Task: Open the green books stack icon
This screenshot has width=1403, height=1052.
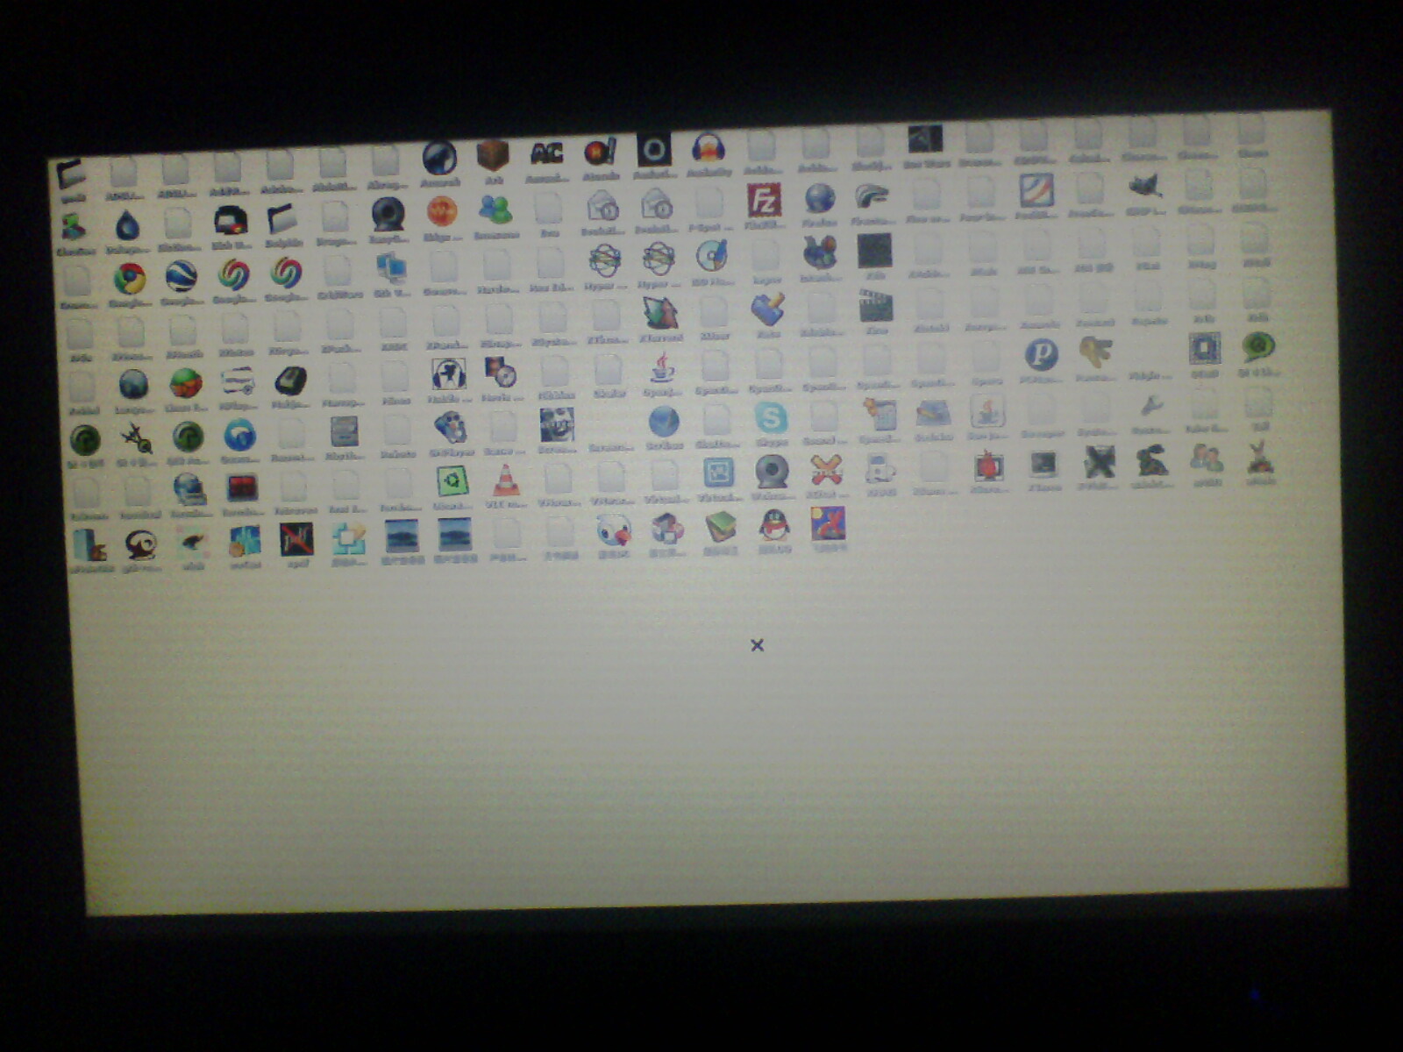Action: click(x=720, y=529)
